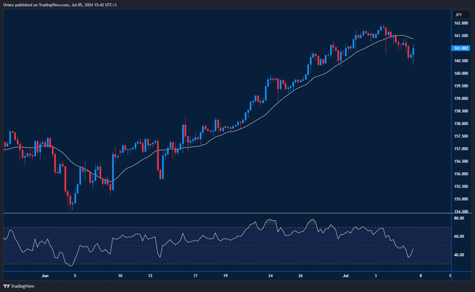
Task: Click the 160.000 price axis label
Action: coord(461,73)
